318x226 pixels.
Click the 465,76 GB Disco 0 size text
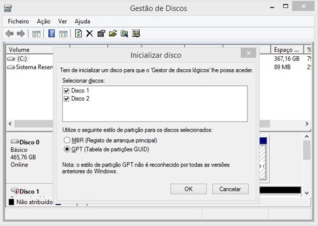click(23, 157)
